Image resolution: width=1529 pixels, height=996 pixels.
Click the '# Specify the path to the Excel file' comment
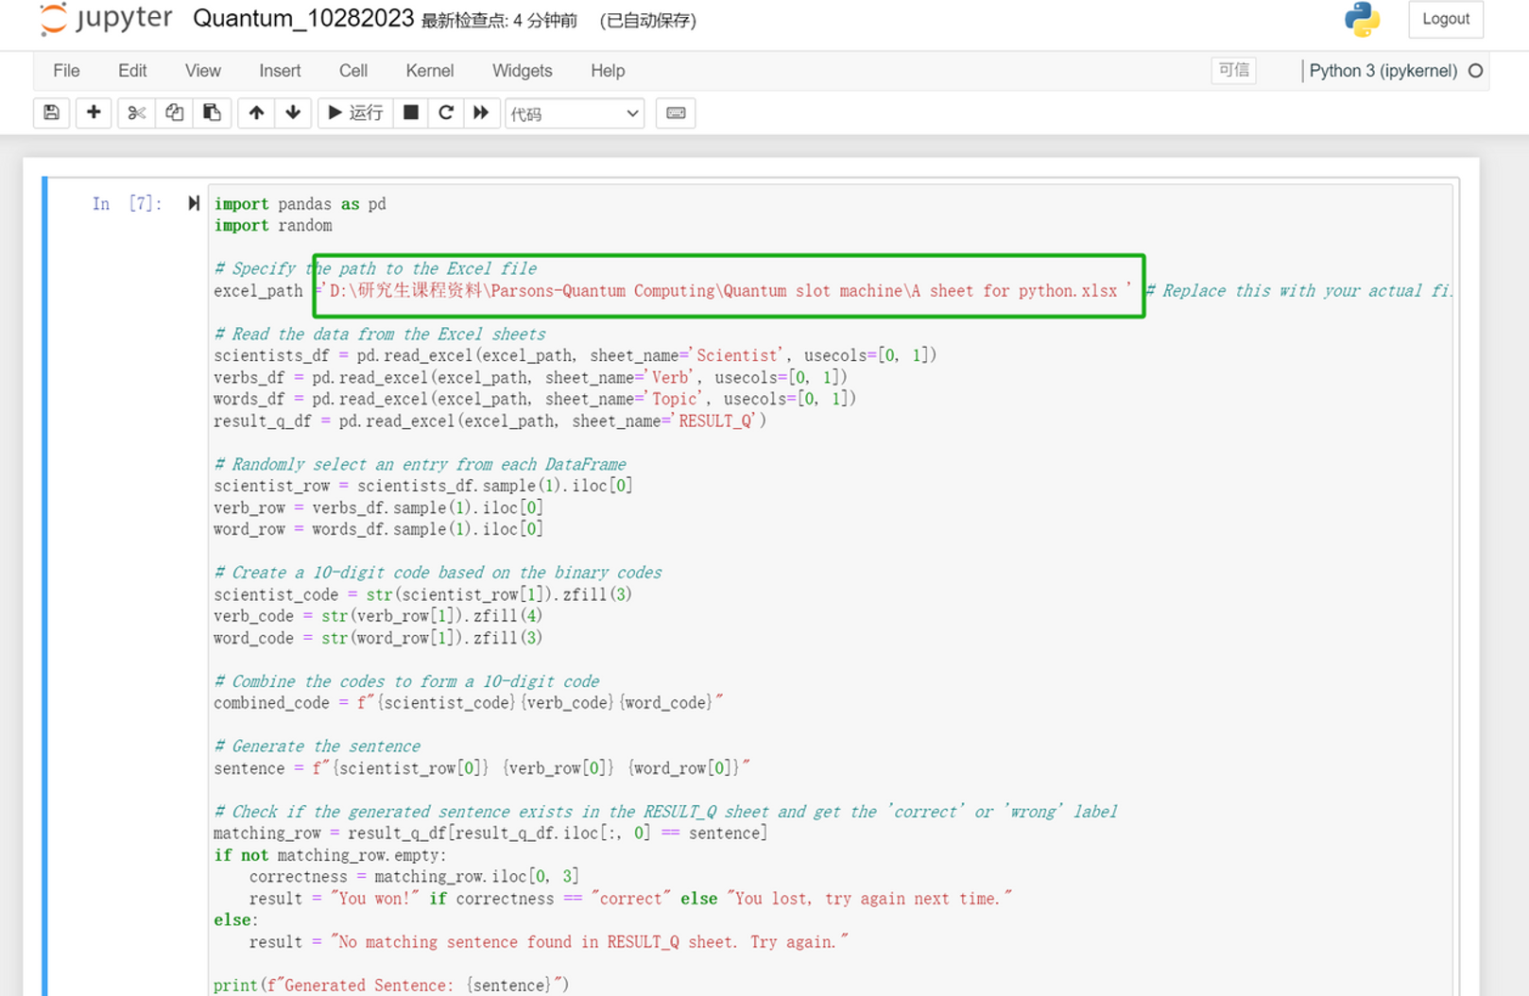pos(375,268)
